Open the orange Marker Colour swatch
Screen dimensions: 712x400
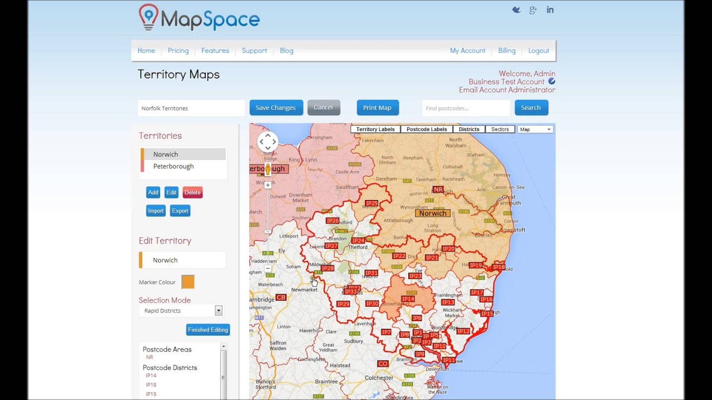coord(188,282)
